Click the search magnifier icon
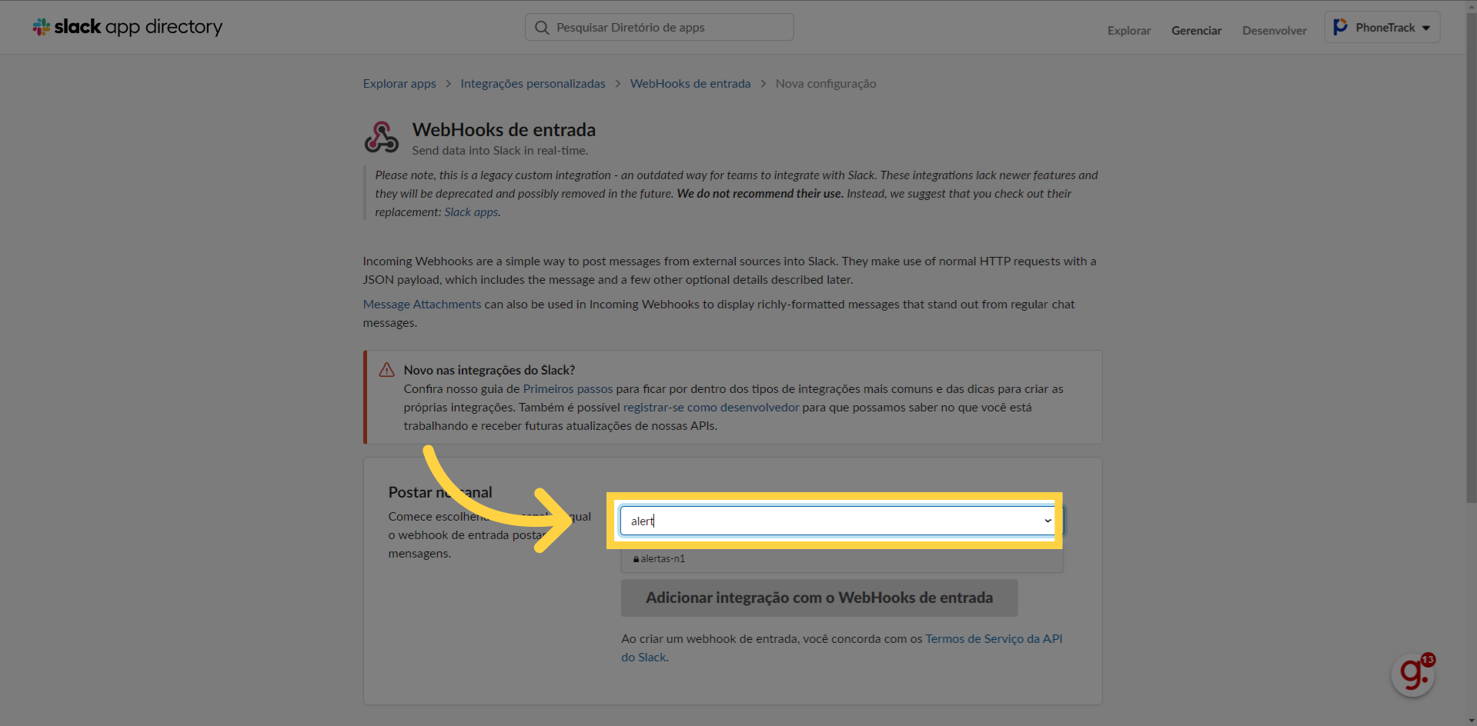This screenshot has width=1477, height=726. pyautogui.click(x=542, y=28)
